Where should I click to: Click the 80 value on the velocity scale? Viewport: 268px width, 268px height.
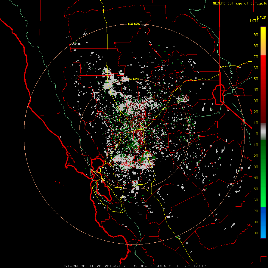[x=256, y=46]
